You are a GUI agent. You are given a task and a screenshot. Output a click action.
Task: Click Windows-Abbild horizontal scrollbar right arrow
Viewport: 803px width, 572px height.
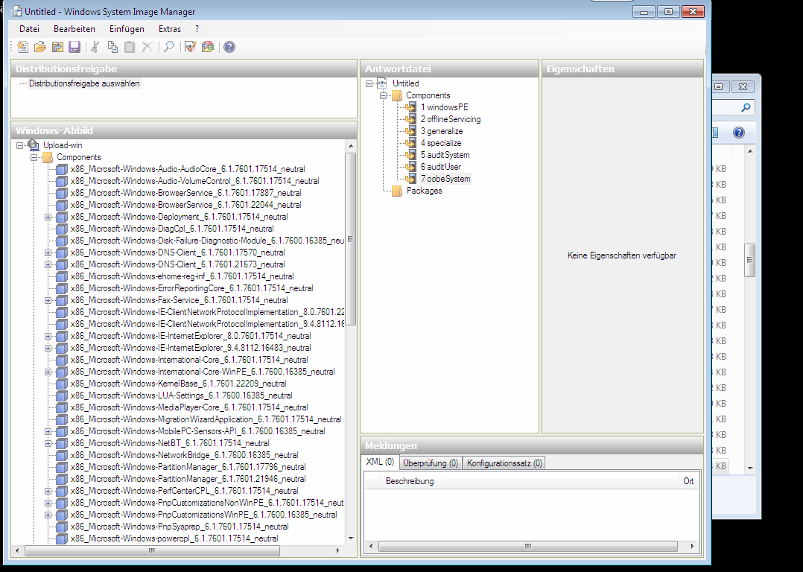tap(338, 550)
